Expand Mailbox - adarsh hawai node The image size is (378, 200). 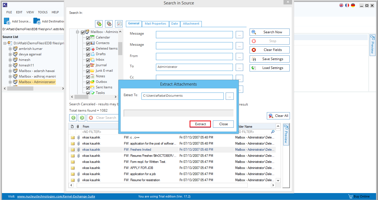click(10, 71)
